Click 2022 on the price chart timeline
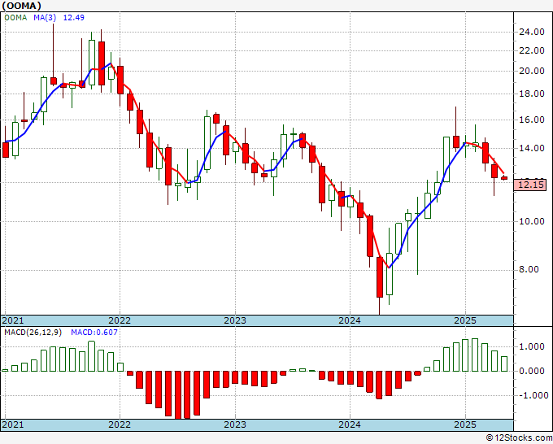The width and height of the screenshot is (553, 444). (120, 320)
